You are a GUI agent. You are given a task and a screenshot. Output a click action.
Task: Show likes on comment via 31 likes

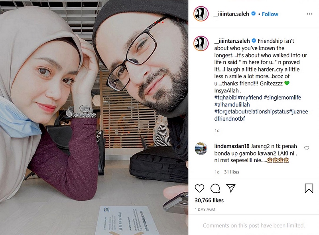232,172
